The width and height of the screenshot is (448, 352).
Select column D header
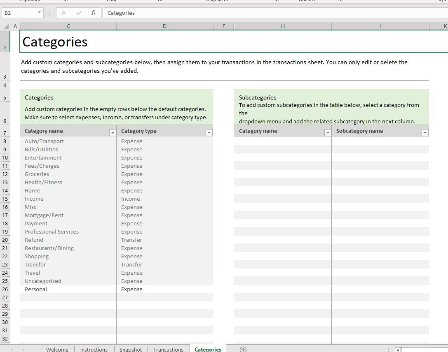(164, 26)
